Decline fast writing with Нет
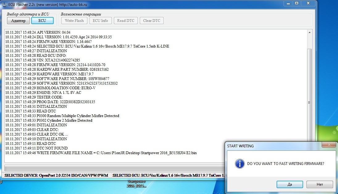The image size is (338, 194). [x=320, y=184]
